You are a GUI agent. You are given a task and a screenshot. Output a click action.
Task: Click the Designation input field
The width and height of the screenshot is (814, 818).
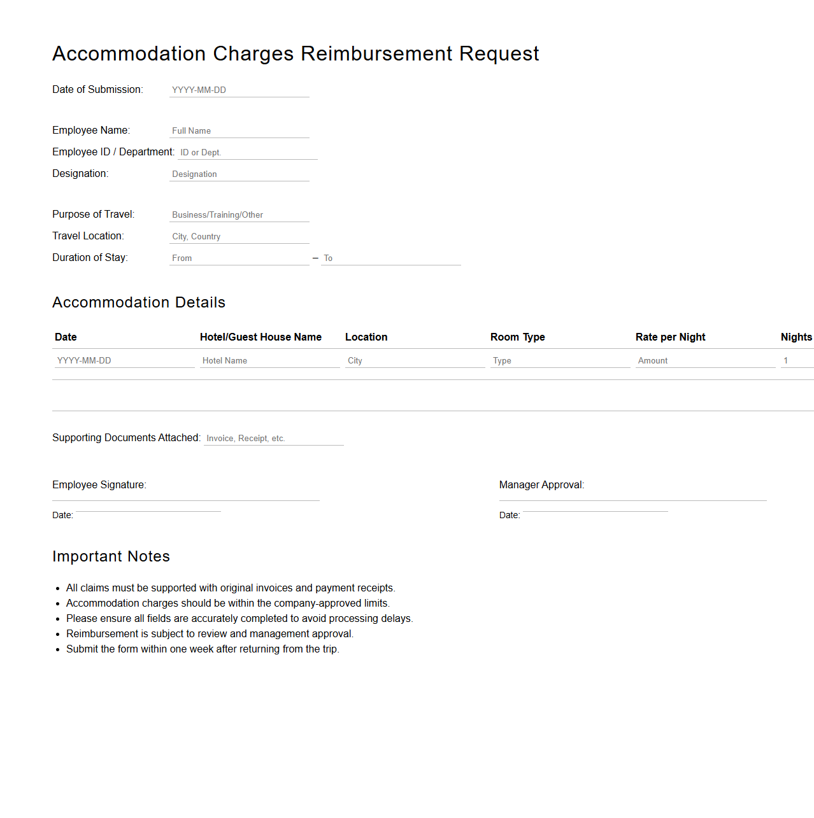[x=239, y=174]
